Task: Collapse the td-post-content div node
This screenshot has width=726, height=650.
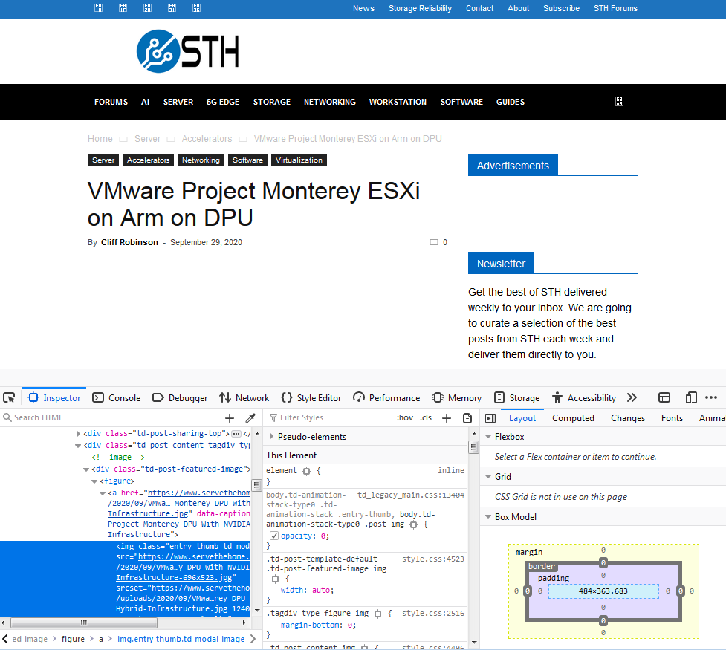Action: [78, 446]
